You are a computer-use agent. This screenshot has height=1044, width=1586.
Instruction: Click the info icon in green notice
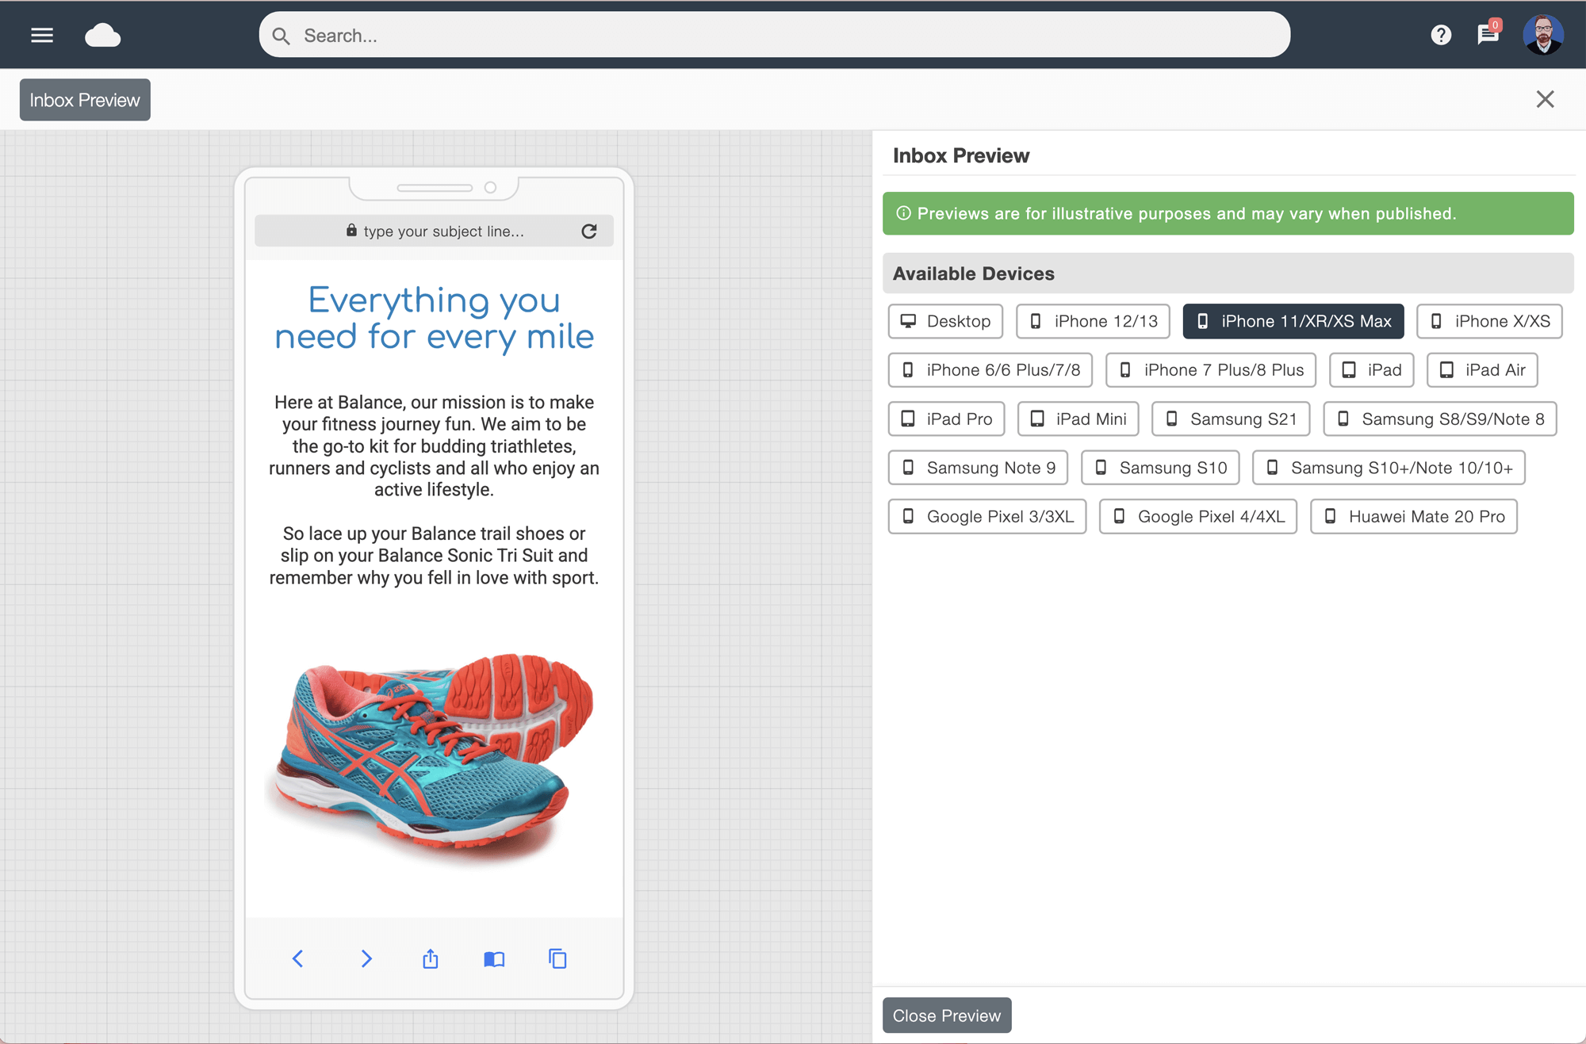click(x=902, y=213)
